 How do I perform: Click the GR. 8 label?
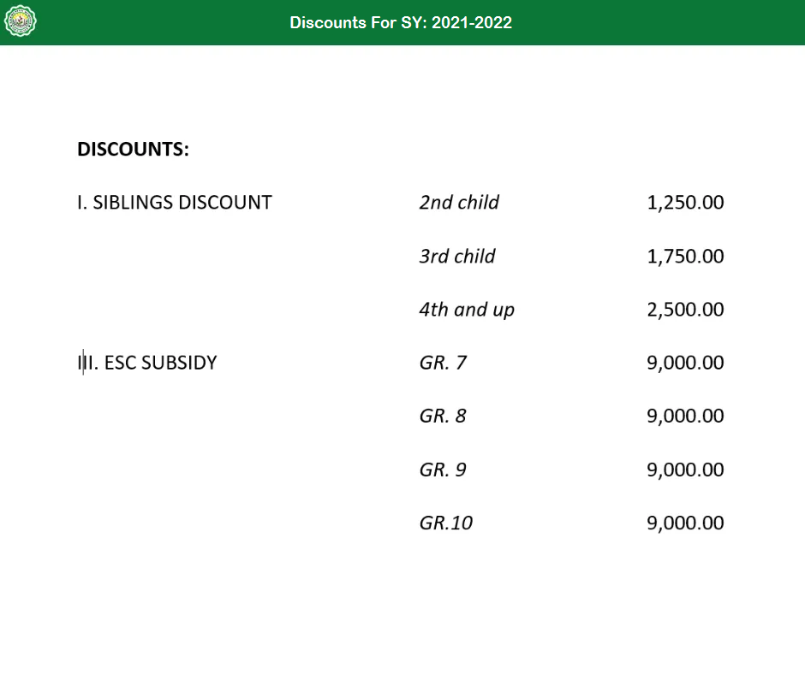tap(443, 417)
